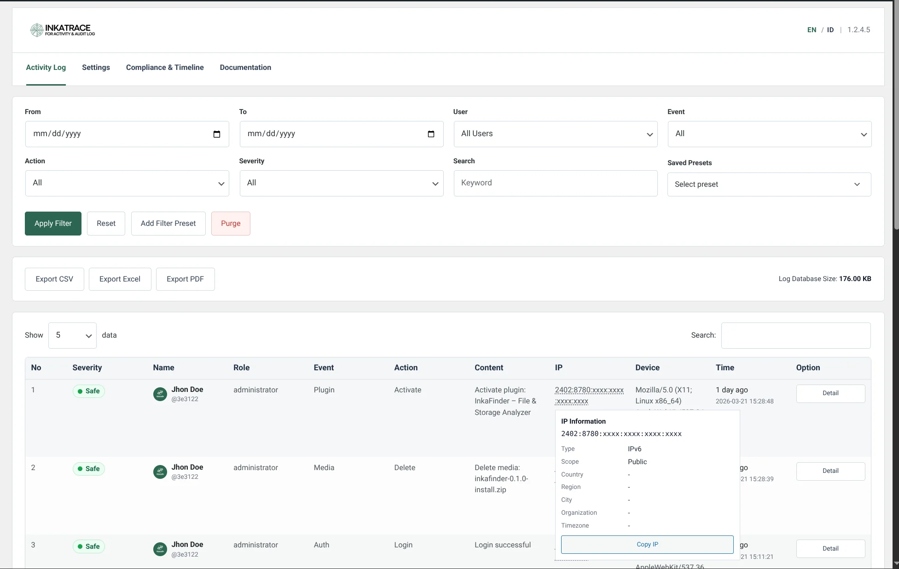The image size is (899, 569).
Task: Sort by Time column header
Action: [725, 368]
